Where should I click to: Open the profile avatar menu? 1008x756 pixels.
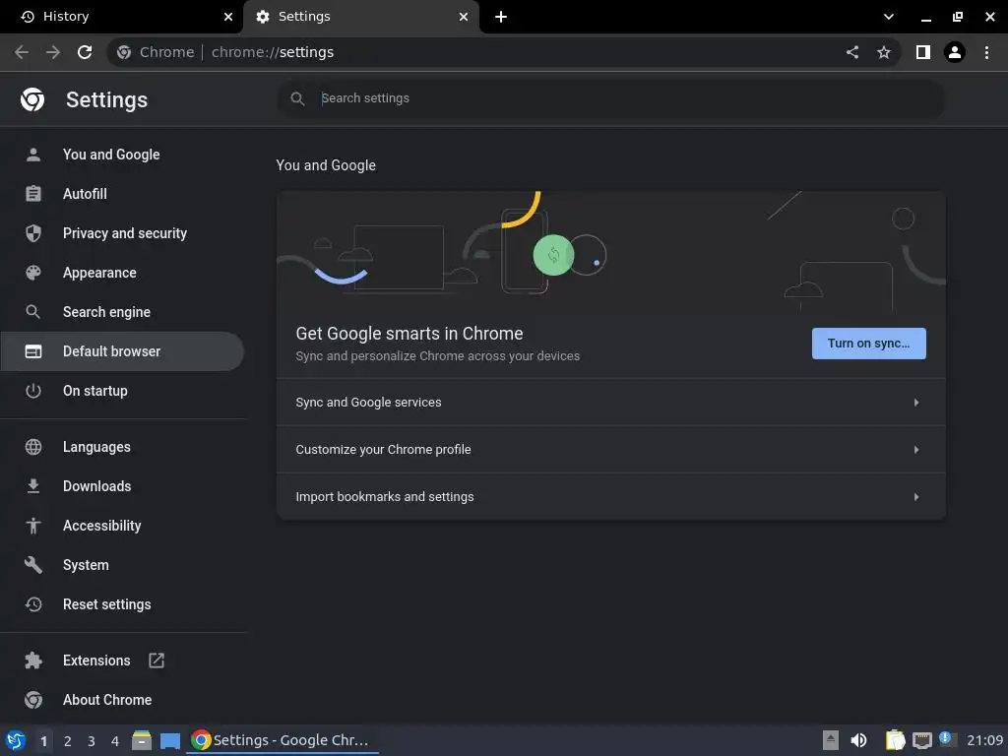(x=955, y=52)
